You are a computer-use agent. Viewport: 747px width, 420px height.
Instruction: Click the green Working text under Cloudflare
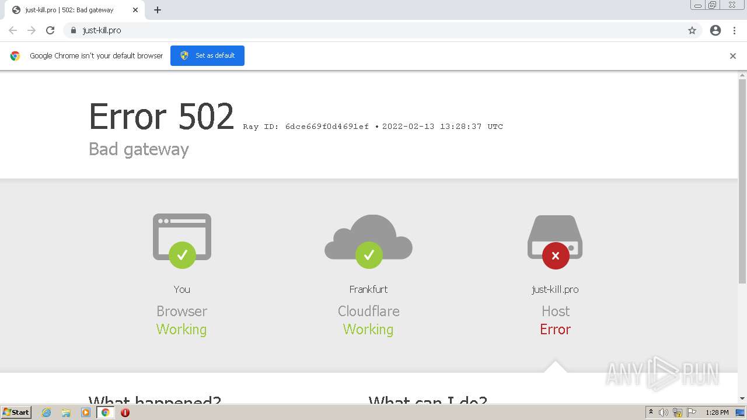[368, 330]
